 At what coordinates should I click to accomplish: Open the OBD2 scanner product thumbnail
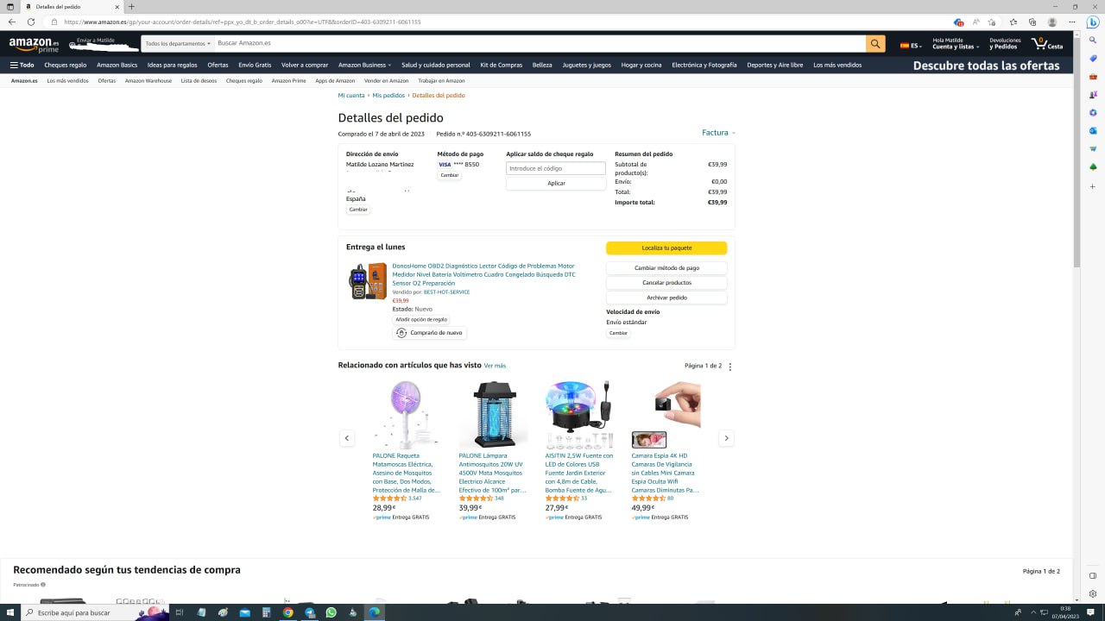tap(368, 281)
